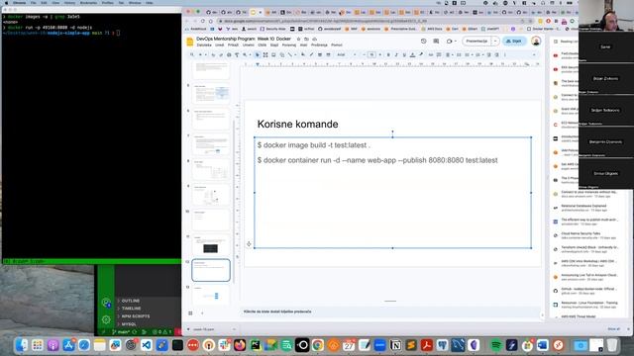The image size is (634, 356).
Task: Switch to grid view icon below filmstrip
Action: point(190,312)
